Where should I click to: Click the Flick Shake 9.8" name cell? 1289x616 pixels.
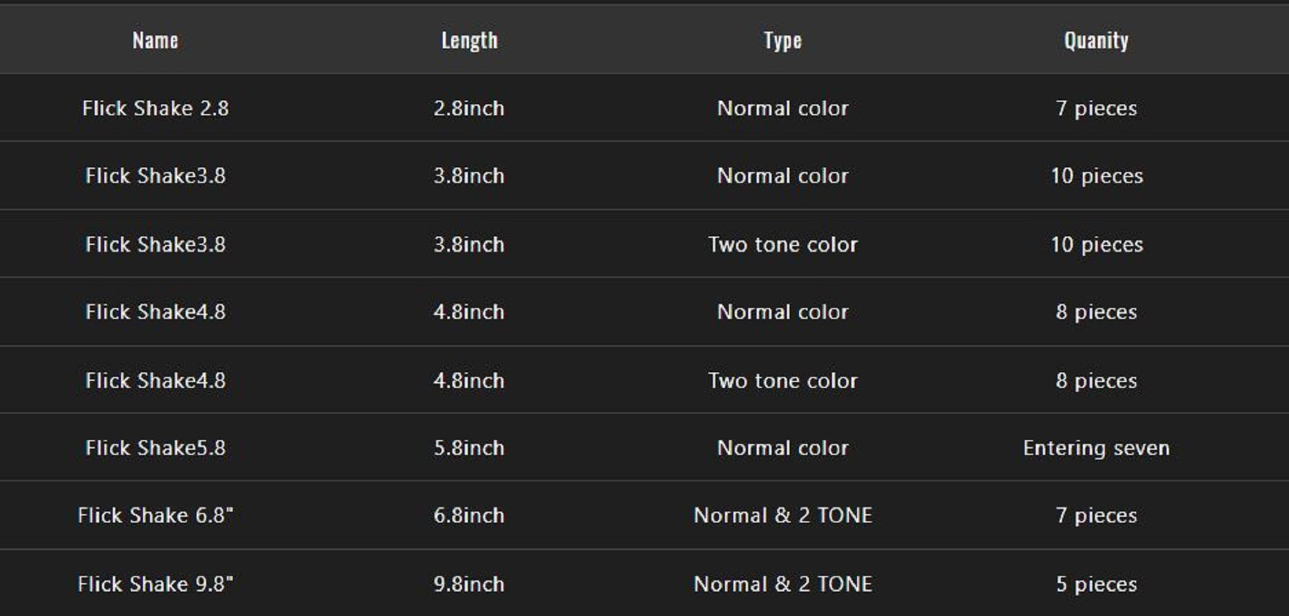pos(155,584)
